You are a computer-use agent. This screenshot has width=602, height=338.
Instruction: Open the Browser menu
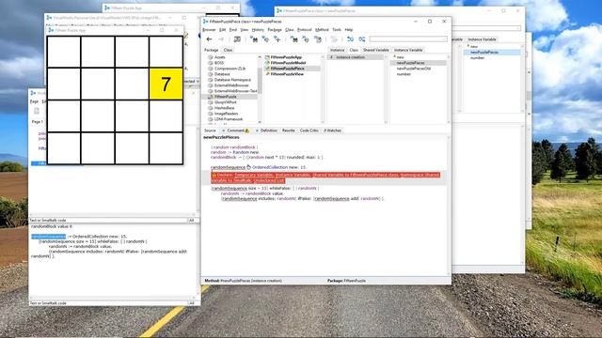[x=209, y=29]
